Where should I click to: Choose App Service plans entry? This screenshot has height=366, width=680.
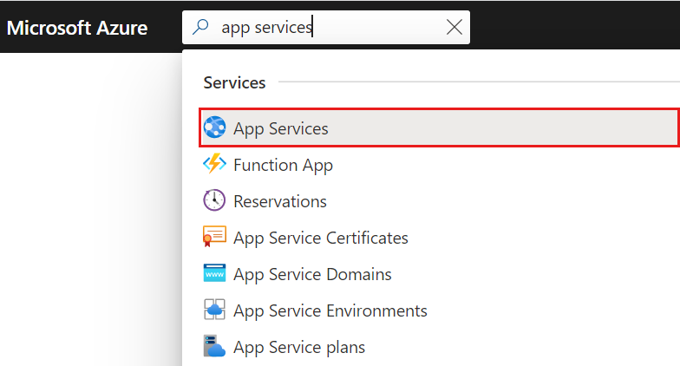[299, 347]
